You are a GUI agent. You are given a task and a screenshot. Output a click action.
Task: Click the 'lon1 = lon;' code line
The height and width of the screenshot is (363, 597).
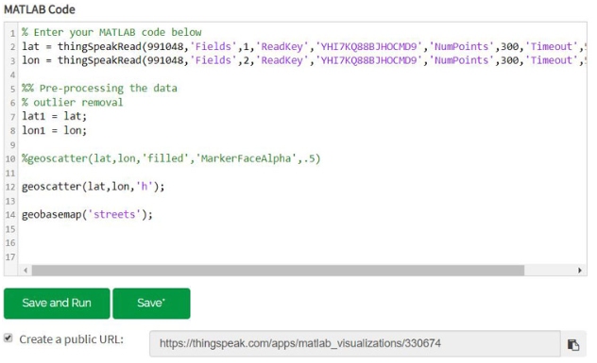pyautogui.click(x=55, y=130)
